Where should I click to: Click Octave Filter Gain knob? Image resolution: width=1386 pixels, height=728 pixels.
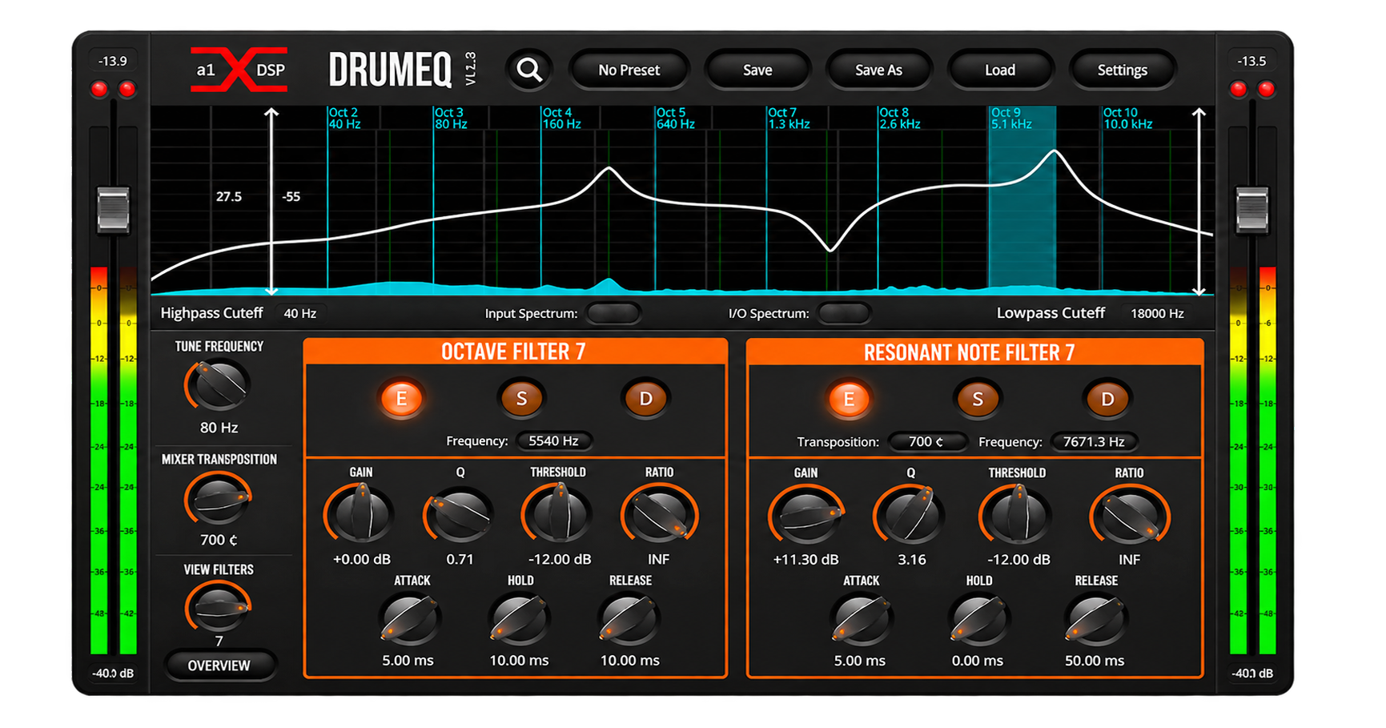tap(360, 514)
